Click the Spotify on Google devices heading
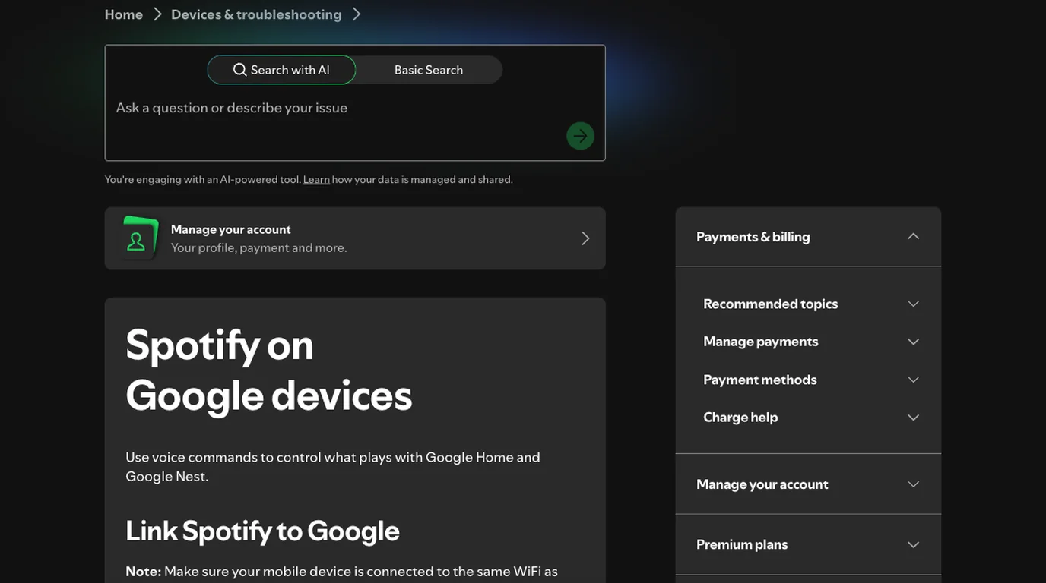1046x583 pixels. 269,370
